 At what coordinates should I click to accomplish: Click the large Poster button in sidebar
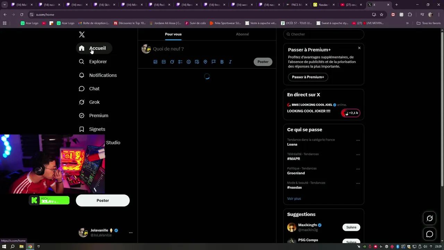103,200
